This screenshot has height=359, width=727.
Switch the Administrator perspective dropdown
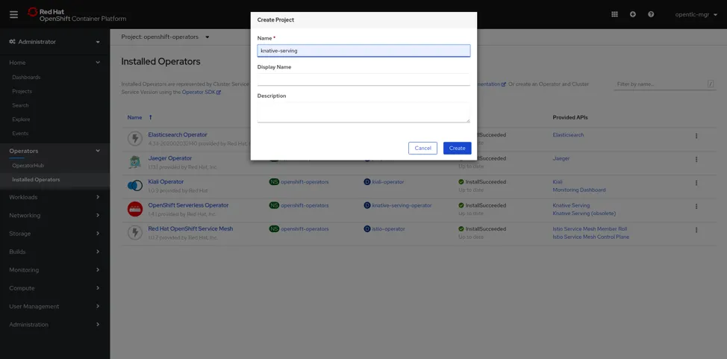tap(54, 42)
